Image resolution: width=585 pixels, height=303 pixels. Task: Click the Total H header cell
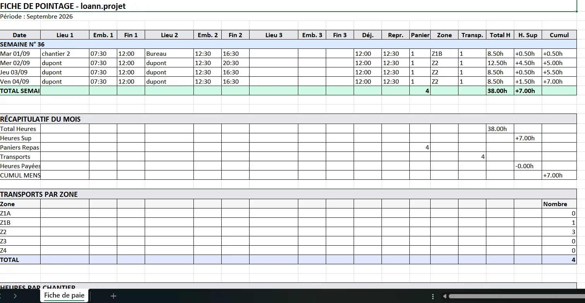(500, 35)
